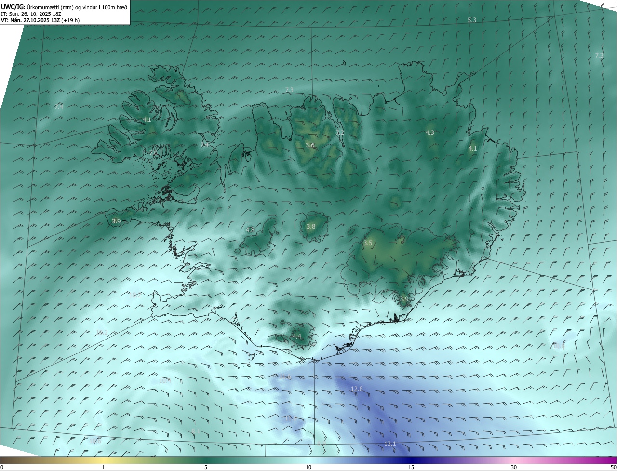Click the colorbar tick label "15"
The image size is (617, 471).
[411, 467]
